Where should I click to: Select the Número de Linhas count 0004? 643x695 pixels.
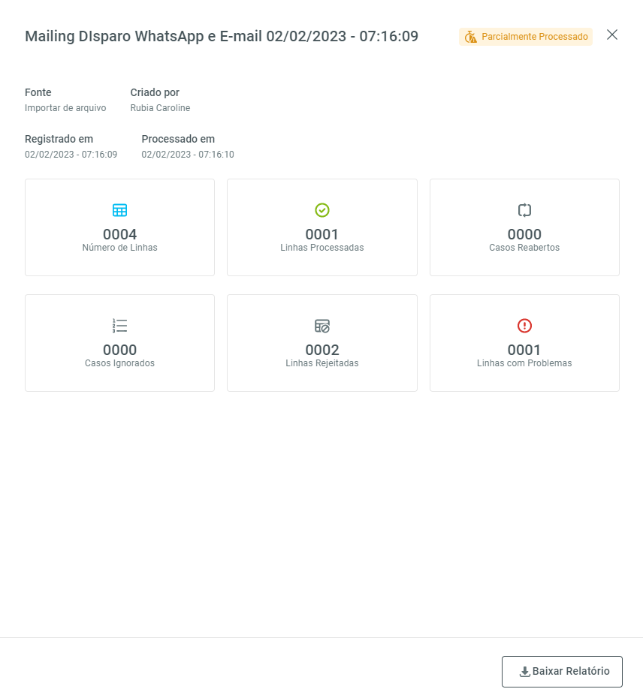(119, 234)
